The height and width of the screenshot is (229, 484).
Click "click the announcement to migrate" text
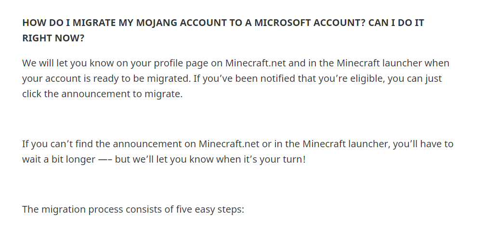coord(102,94)
